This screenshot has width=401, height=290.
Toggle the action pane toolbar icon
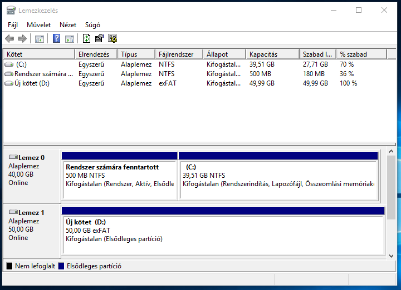point(70,39)
